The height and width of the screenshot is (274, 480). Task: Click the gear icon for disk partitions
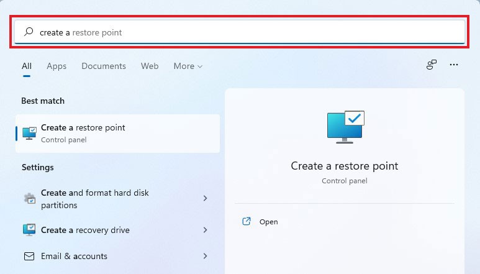(29, 199)
